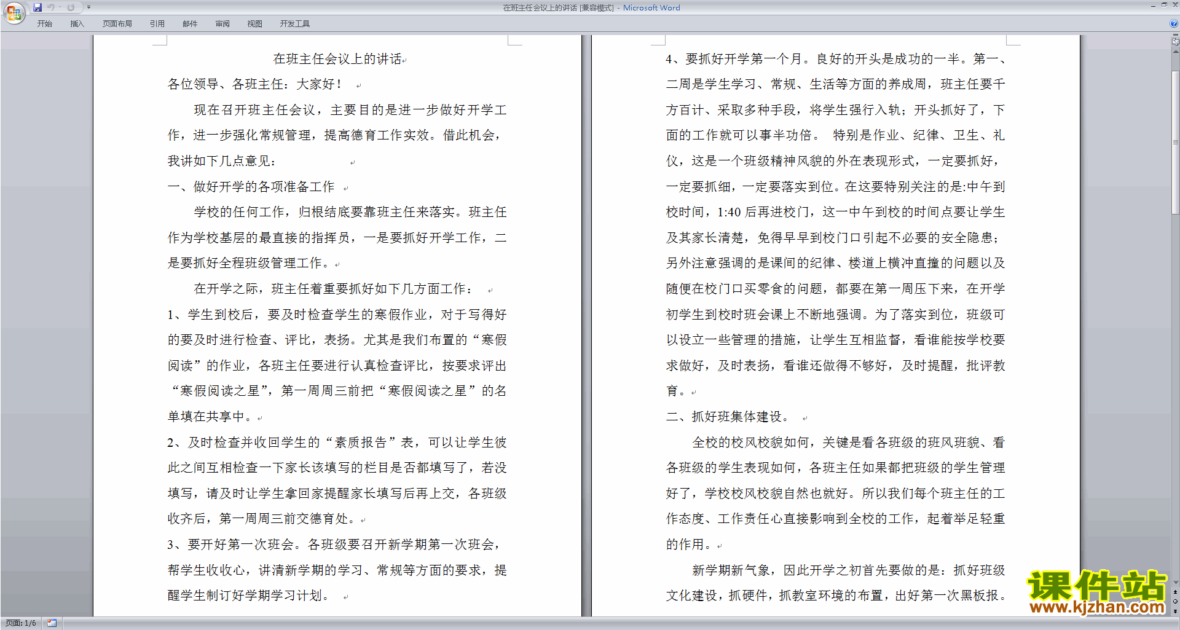Click the line 全校的校风校貌如何
Viewport: 1180px width, 630px height.
(849, 443)
